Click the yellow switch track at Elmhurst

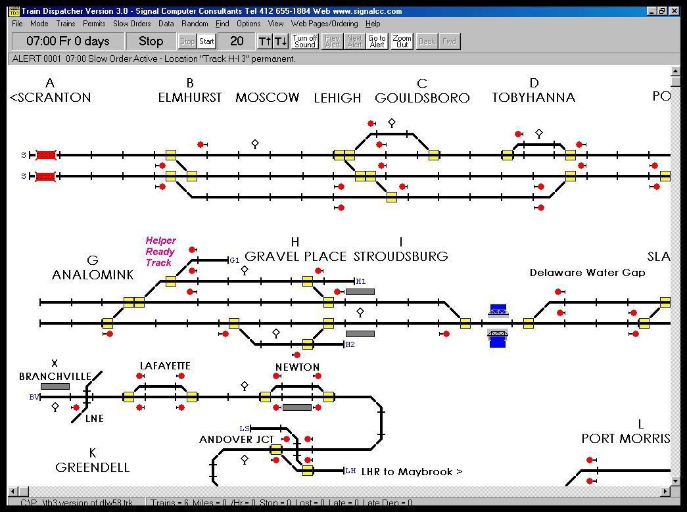(x=171, y=155)
